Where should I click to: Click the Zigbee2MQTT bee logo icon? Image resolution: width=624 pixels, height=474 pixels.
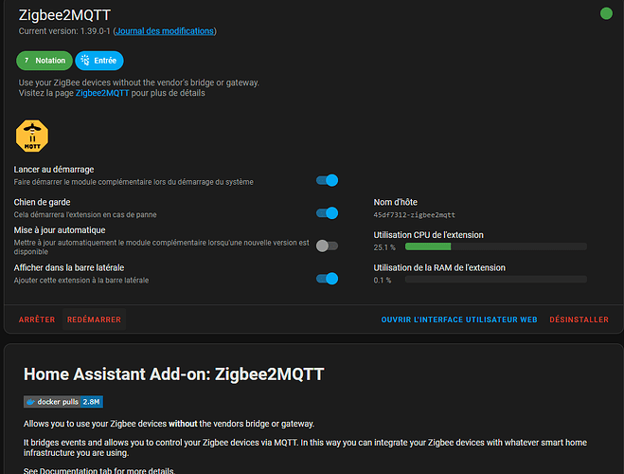click(x=32, y=136)
